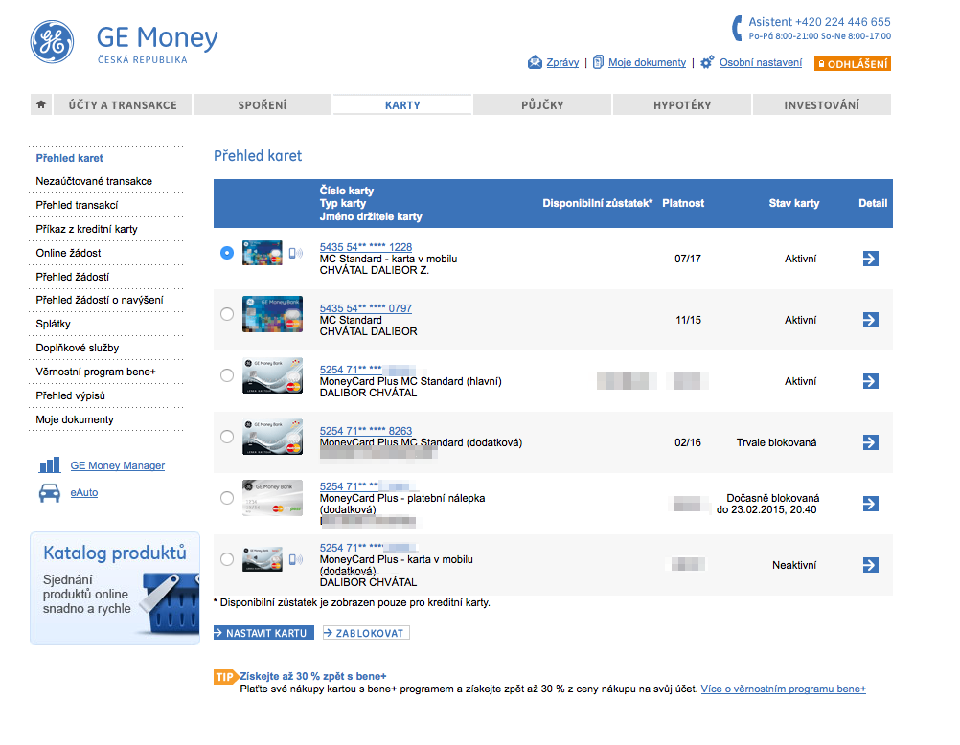Image resolution: width=960 pixels, height=745 pixels.
Task: Click the ZABLOKOVAT button
Action: 366,633
